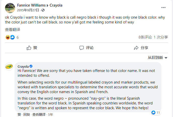Expand the 从旧到新 sort order dropdown

click(157, 58)
